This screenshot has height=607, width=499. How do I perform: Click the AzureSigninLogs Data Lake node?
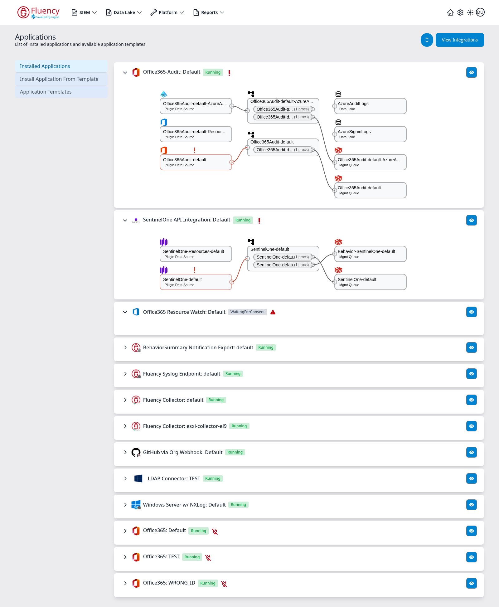pos(371,134)
